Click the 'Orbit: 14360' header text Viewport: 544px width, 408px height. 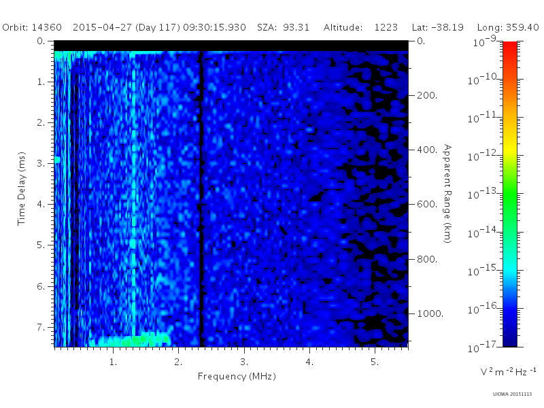pos(32,27)
